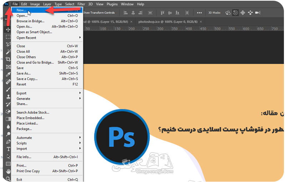Select the Move tool
285x182 pixels.
click(8, 29)
